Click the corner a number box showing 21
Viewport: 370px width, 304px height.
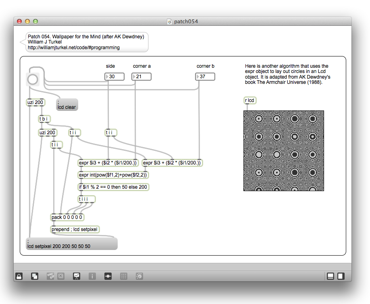(x=142, y=77)
